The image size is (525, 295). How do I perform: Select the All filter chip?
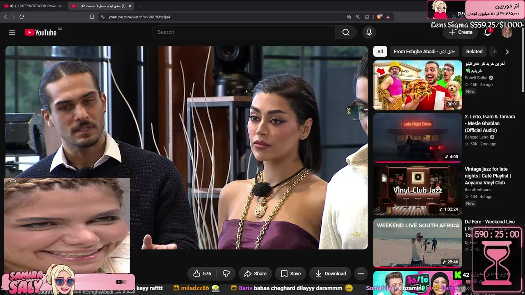click(380, 52)
